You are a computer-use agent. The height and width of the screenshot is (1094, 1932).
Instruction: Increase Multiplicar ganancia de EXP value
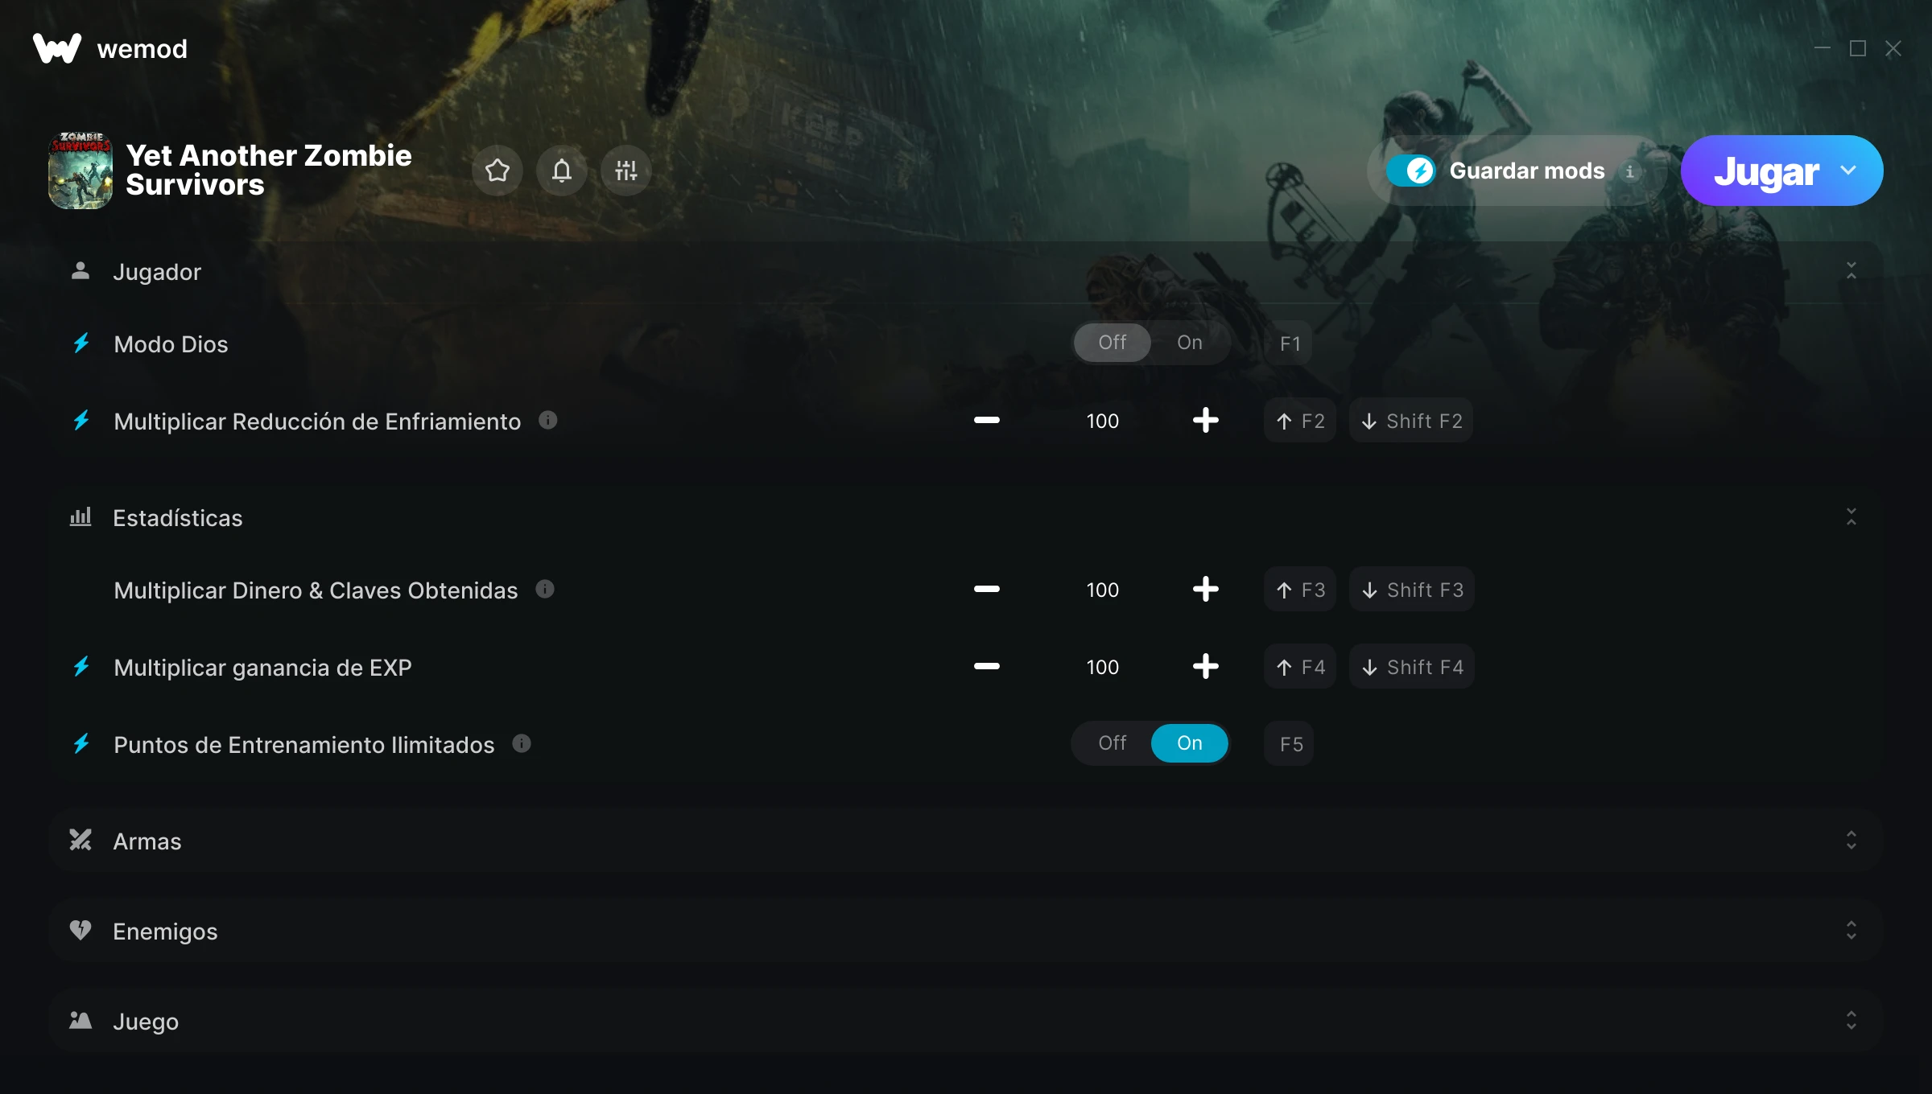[1206, 666]
